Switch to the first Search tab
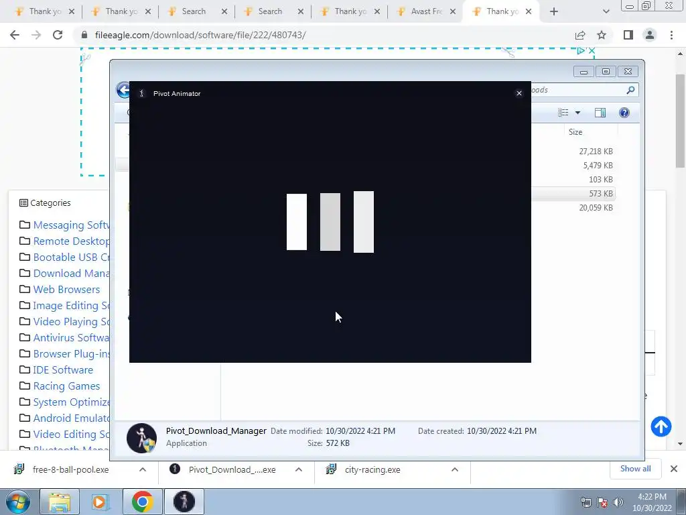This screenshot has width=686, height=515. [x=194, y=12]
